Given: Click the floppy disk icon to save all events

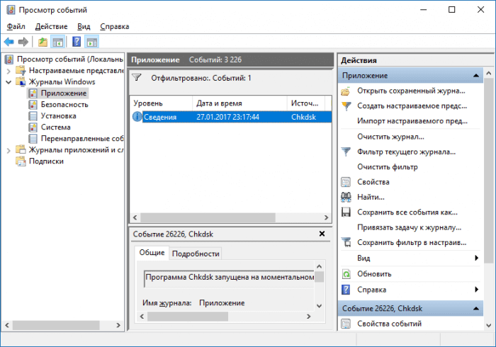Looking at the screenshot, I should [x=346, y=212].
